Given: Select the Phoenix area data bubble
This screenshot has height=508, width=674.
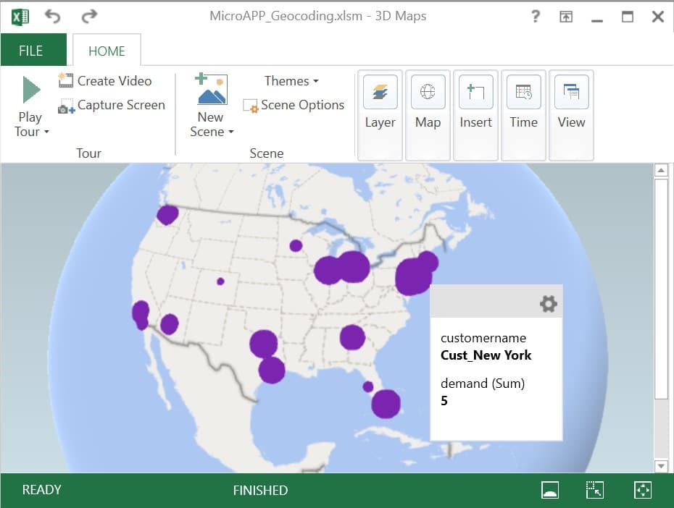Looking at the screenshot, I should pyautogui.click(x=170, y=324).
